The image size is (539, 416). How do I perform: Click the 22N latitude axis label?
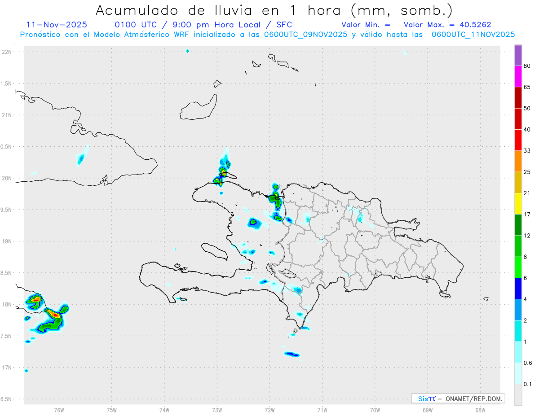8,52
